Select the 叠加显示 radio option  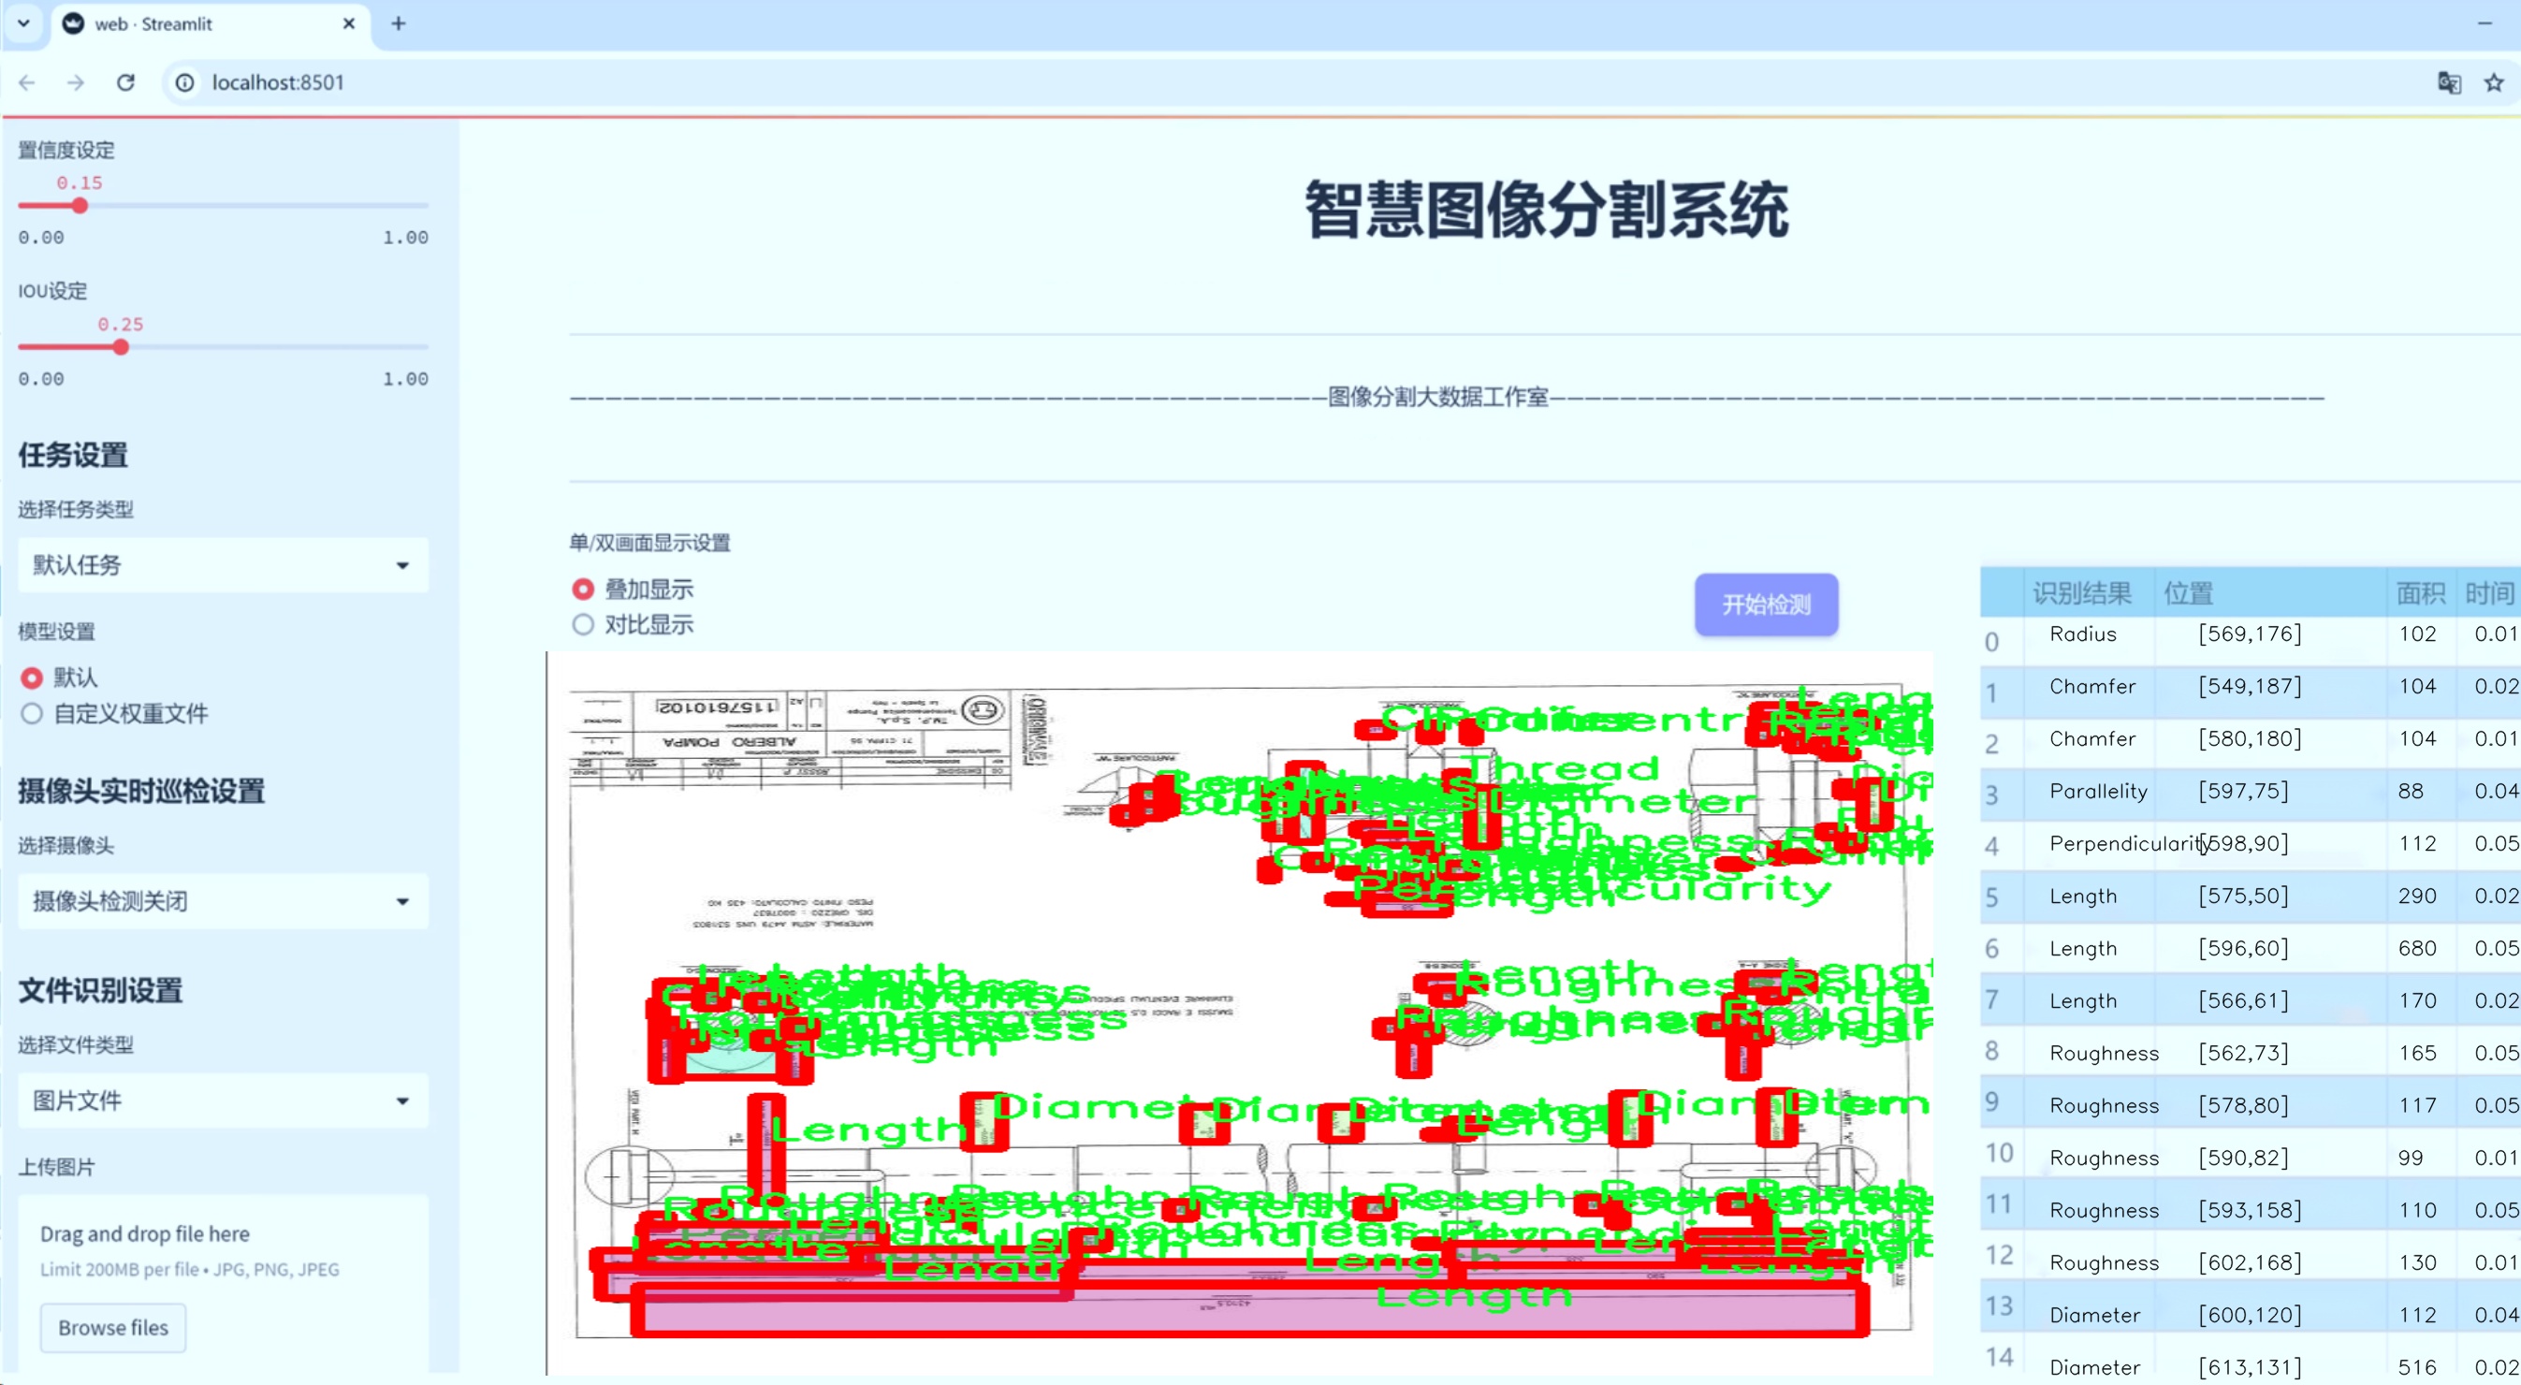(x=583, y=590)
